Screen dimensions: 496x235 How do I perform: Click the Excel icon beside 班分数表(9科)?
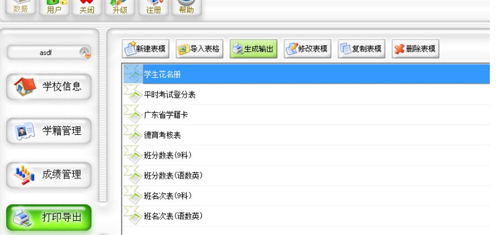click(133, 155)
